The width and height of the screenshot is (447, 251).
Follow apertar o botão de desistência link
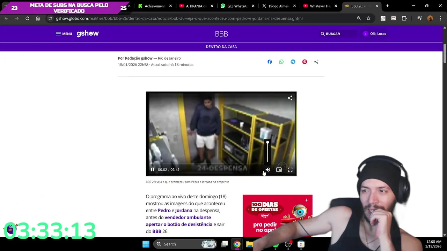coord(179,225)
